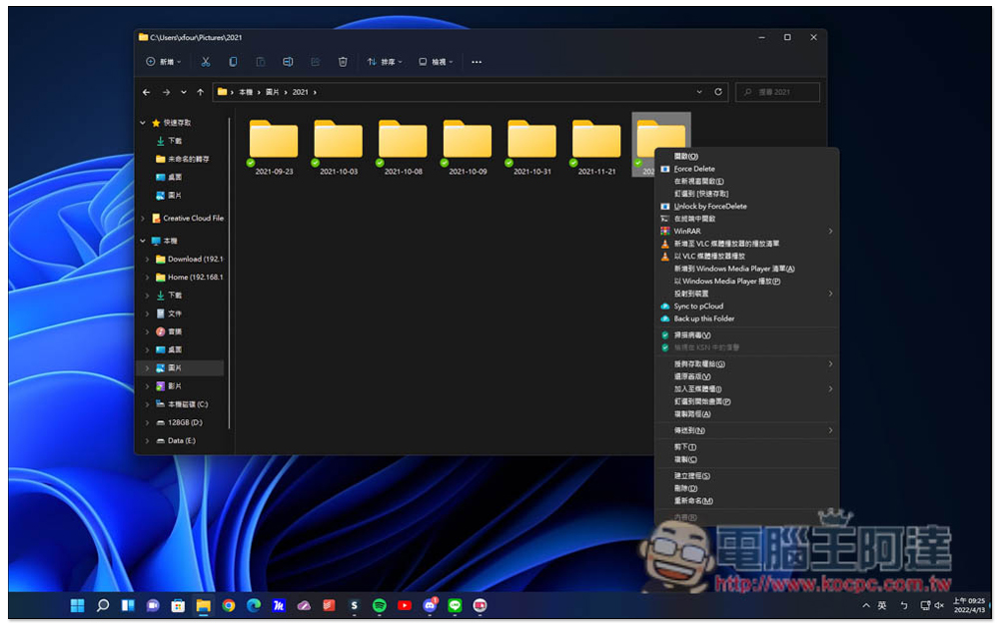Choose 以 VLC 媒體播放器播放 entry
The height and width of the screenshot is (626, 999).
click(746, 256)
